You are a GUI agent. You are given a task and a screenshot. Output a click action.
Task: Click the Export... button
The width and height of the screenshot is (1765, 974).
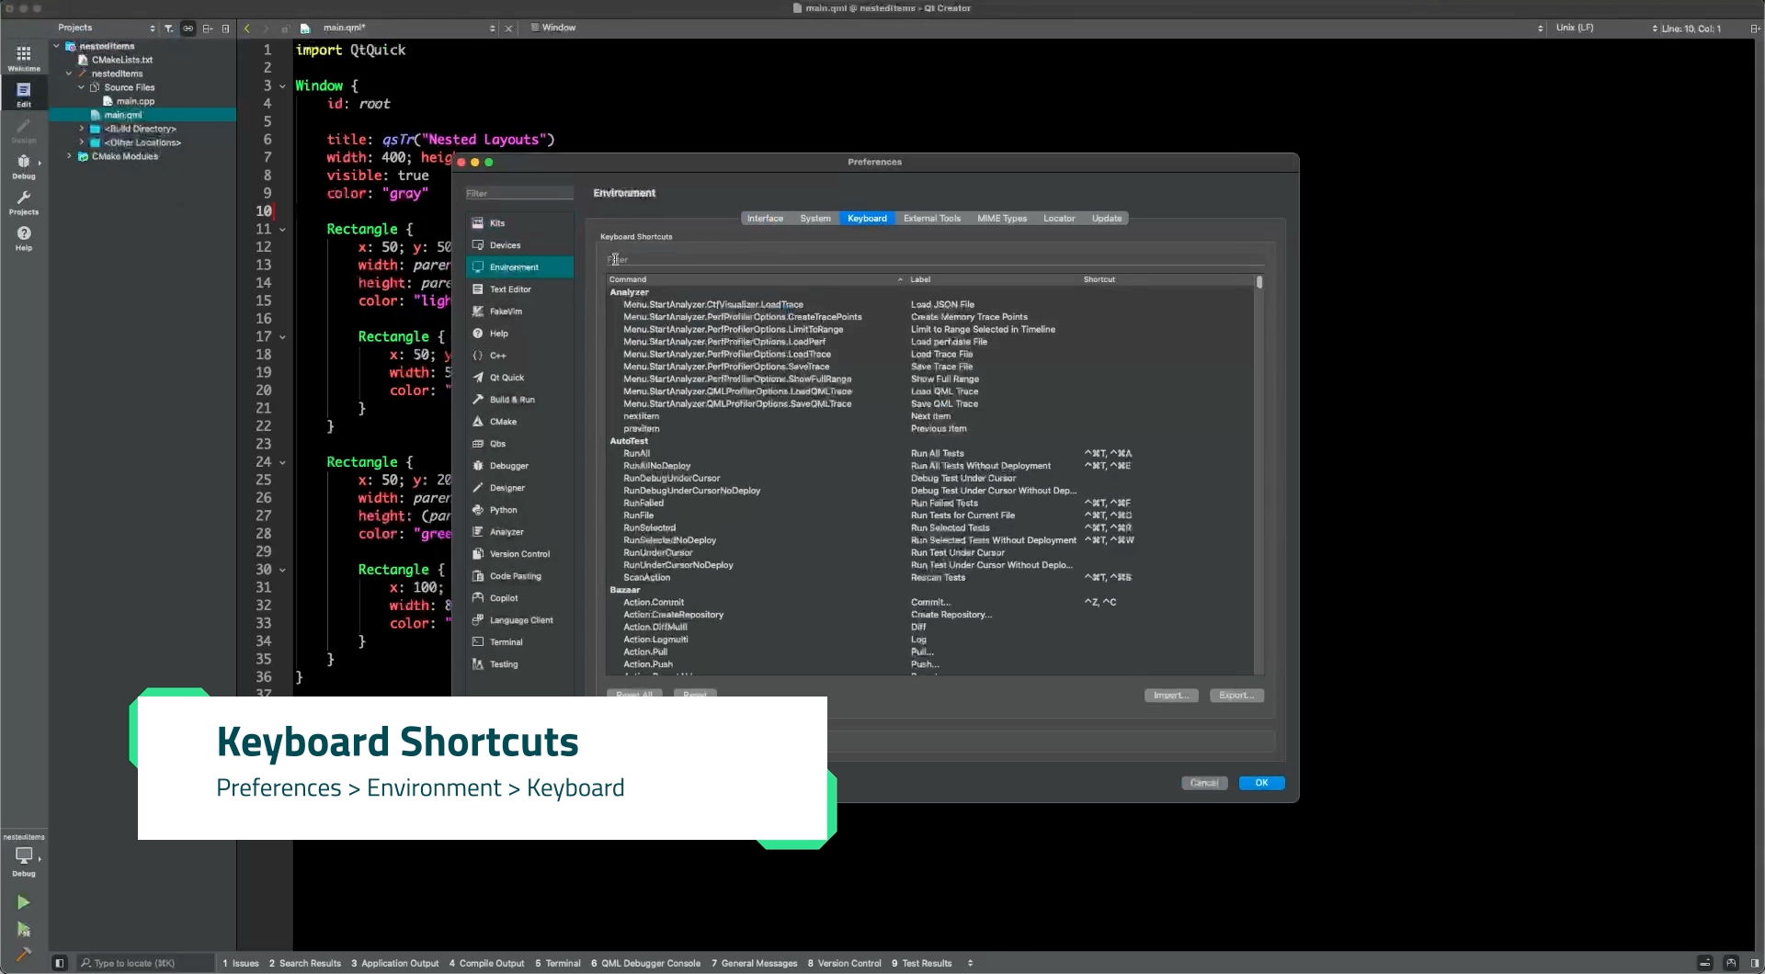[1236, 696]
